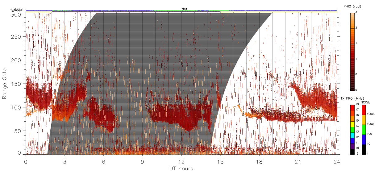Click tick label 3 on UT hours axis
Screen dimensions: 379x175
click(65, 162)
